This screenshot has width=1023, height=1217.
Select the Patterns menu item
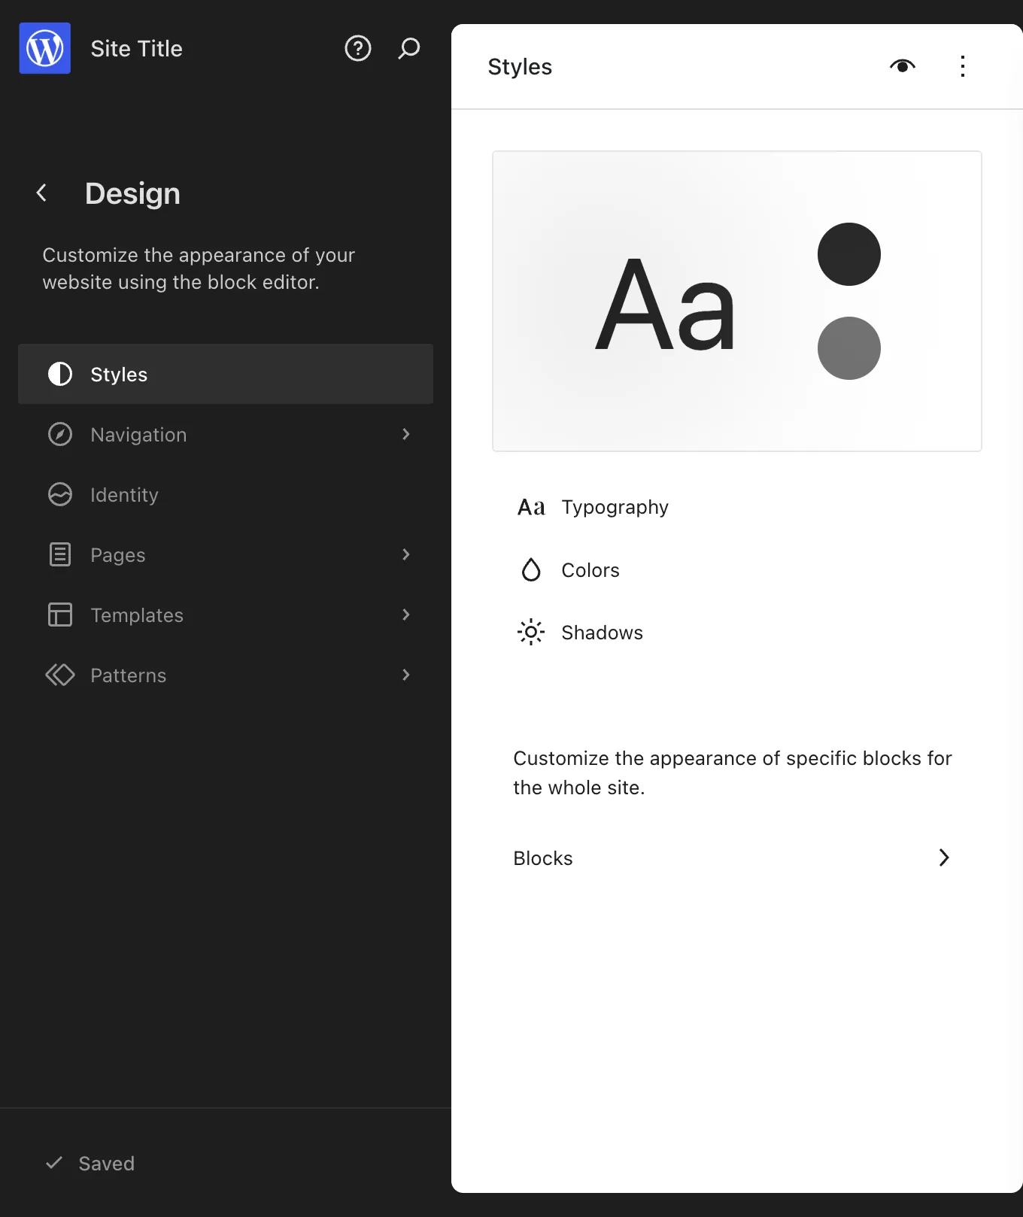[226, 675]
